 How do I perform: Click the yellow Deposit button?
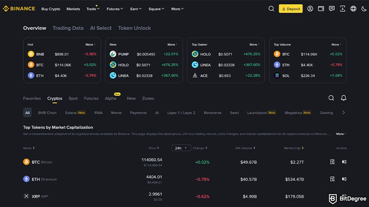pos(291,9)
